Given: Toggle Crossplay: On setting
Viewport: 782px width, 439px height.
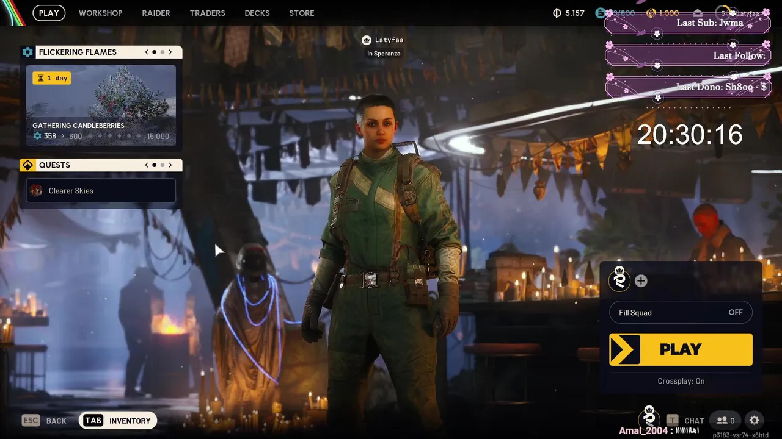Looking at the screenshot, I should 681,381.
